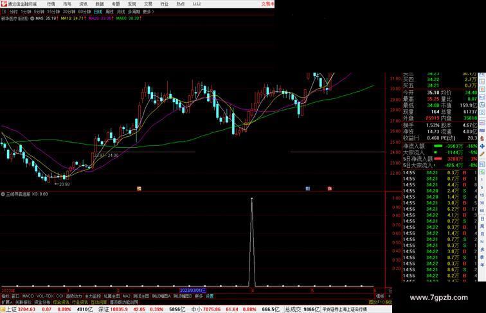Click the red marker icon below the chart

(x=330, y=188)
